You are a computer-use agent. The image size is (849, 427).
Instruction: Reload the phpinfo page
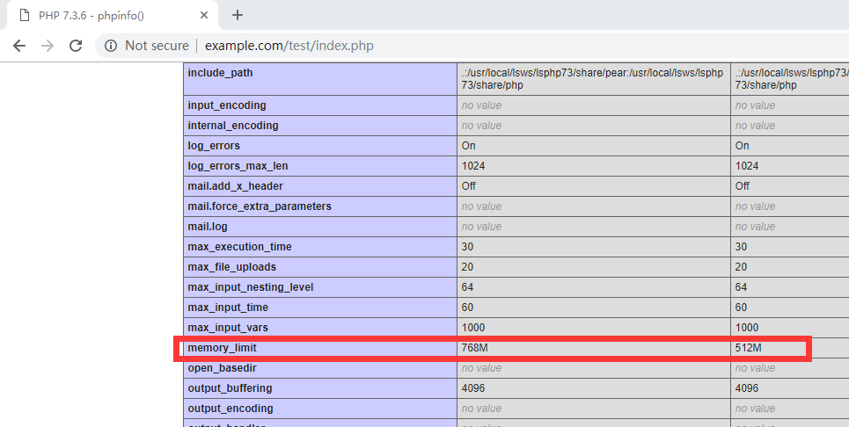(76, 46)
